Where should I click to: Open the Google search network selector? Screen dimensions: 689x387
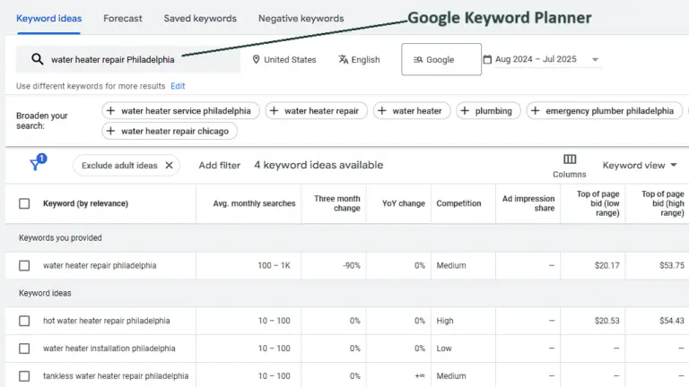click(440, 60)
